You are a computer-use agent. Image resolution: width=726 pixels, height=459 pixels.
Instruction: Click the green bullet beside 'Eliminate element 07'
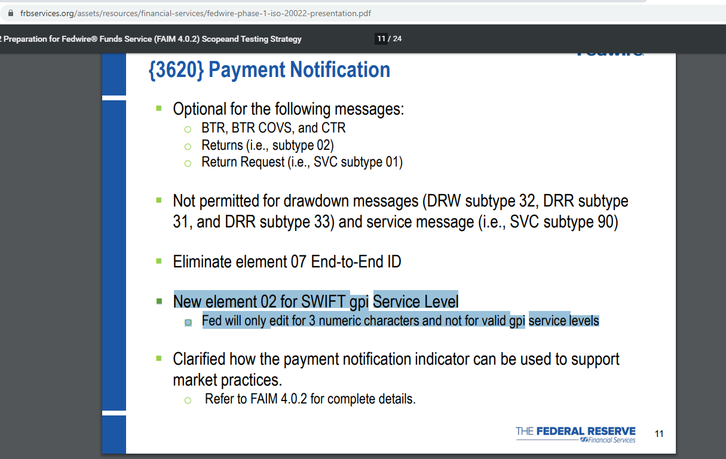(x=160, y=262)
